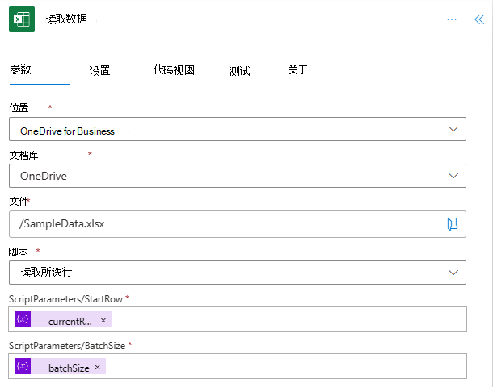Switch to the 参数 tab
The height and width of the screenshot is (387, 493).
[21, 70]
